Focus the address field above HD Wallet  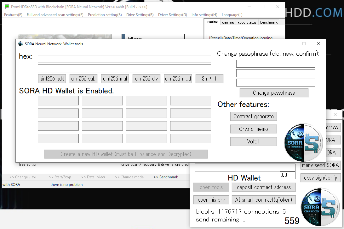coord(245,167)
